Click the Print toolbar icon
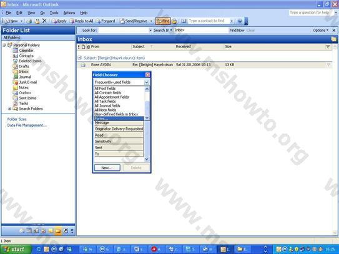The height and width of the screenshot is (254, 339). click(29, 21)
